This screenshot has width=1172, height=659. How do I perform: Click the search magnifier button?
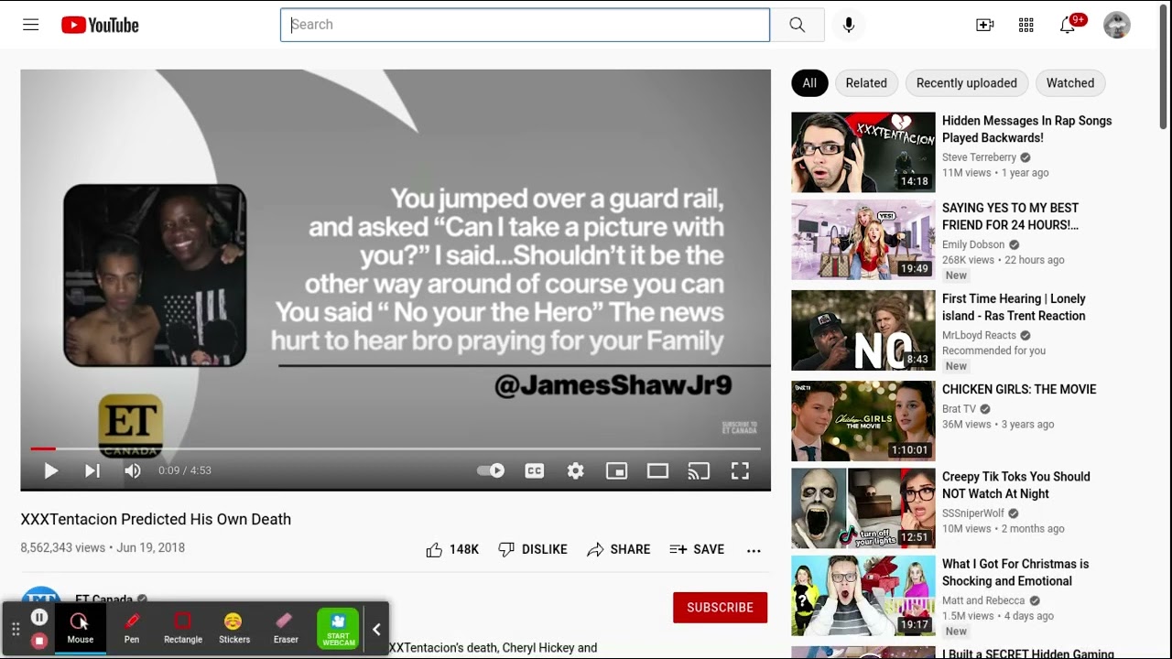[x=798, y=25]
